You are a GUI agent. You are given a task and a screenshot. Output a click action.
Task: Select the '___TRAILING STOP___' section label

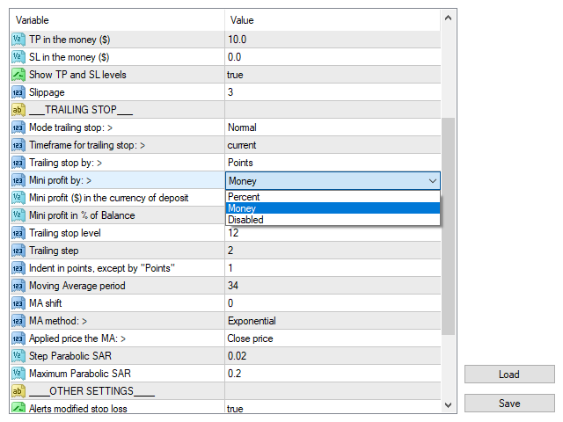[81, 110]
